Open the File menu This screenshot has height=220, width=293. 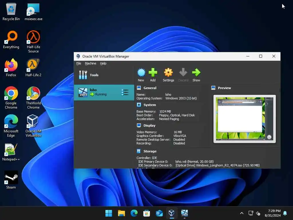[x=79, y=63]
